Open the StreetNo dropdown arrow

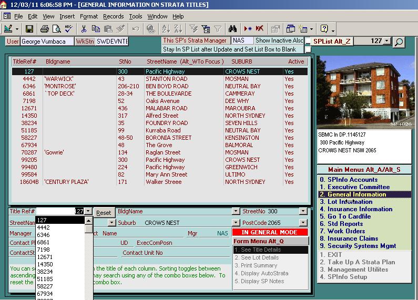[x=303, y=211]
